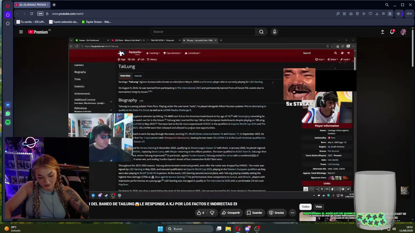Open YouTube notifications bell
The width and height of the screenshot is (415, 233).
click(392, 32)
